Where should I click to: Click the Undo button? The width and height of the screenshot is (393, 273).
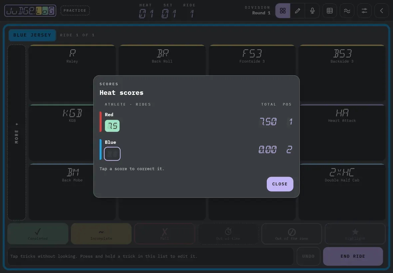pyautogui.click(x=308, y=256)
